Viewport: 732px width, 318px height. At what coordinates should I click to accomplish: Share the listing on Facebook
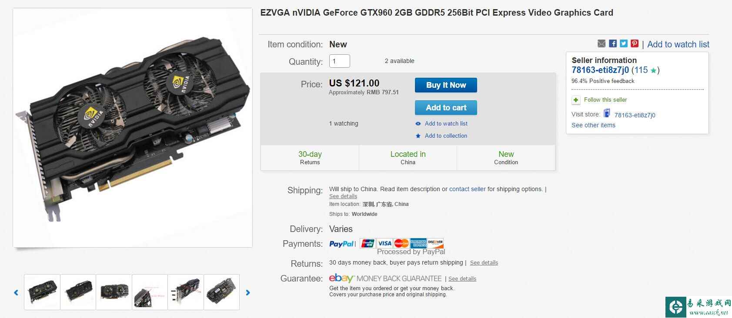(x=612, y=43)
